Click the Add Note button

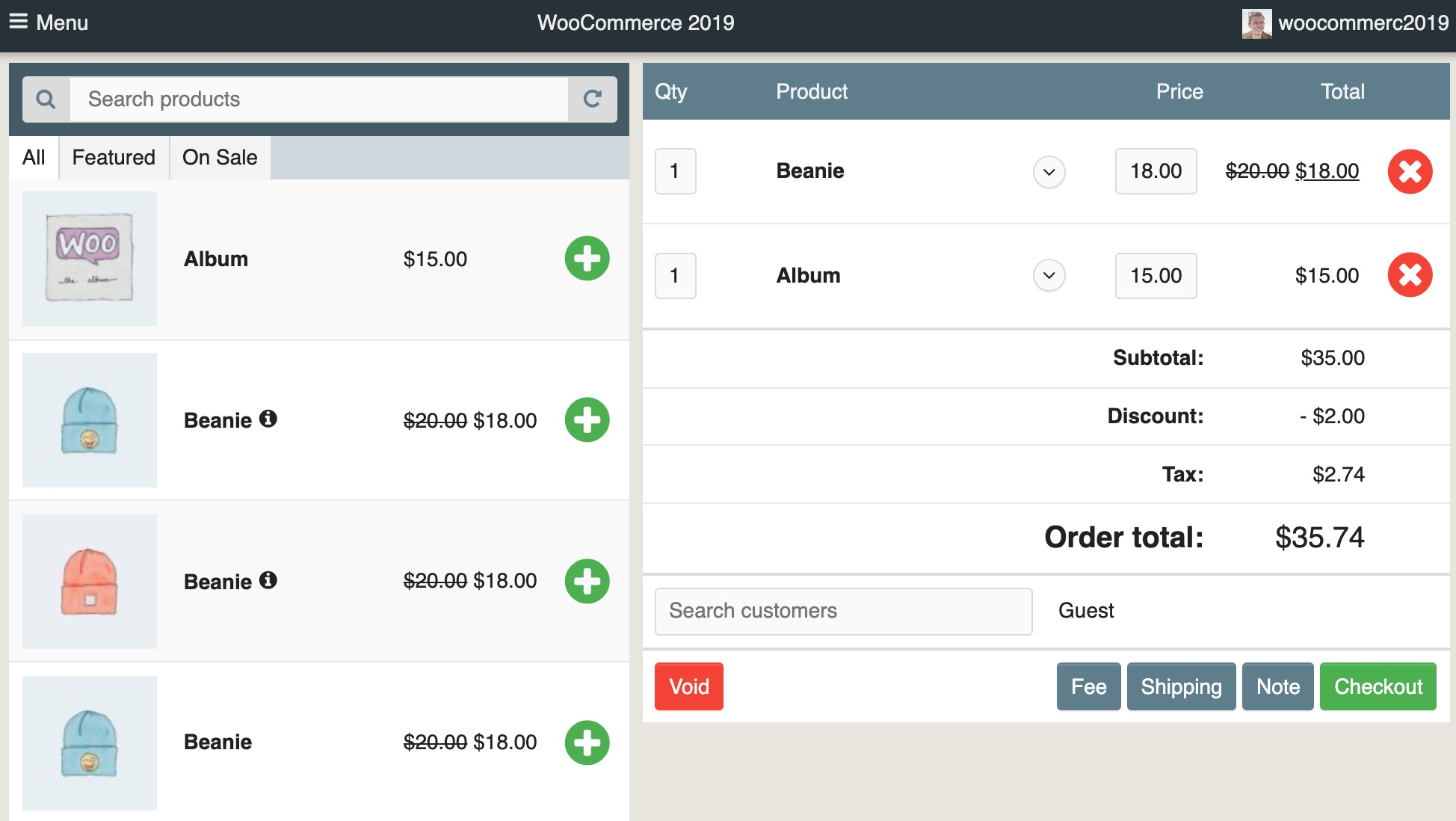1277,687
